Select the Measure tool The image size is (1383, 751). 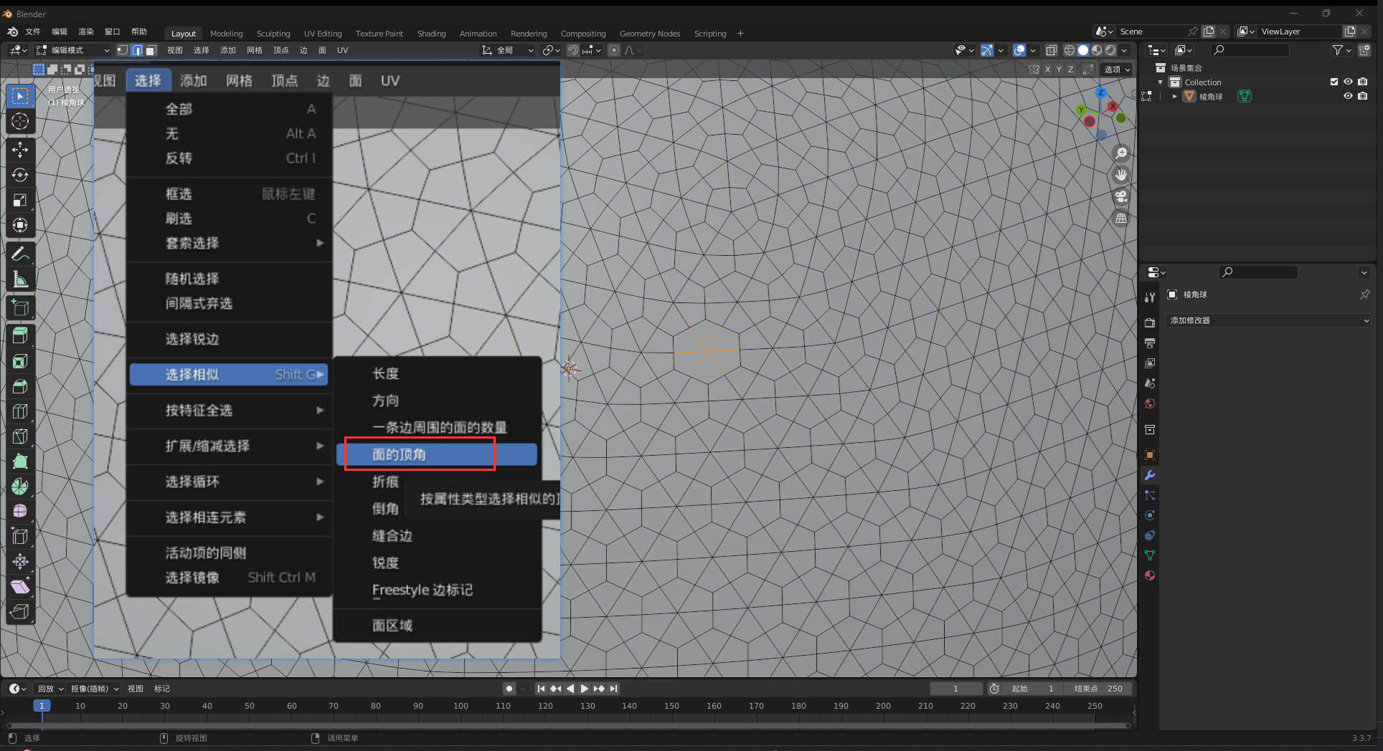tap(20, 279)
